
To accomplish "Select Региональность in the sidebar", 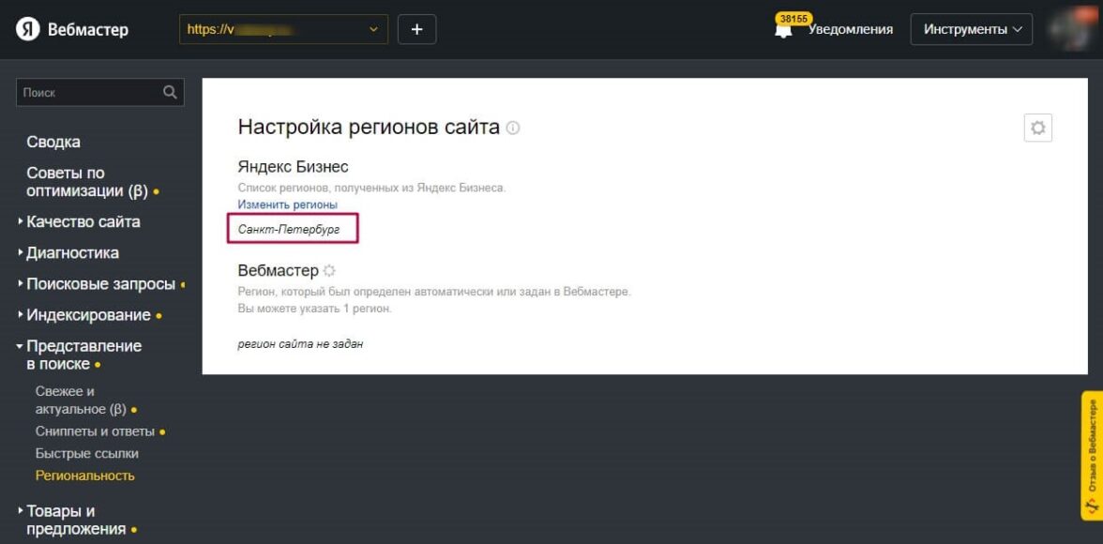I will pyautogui.click(x=85, y=476).
